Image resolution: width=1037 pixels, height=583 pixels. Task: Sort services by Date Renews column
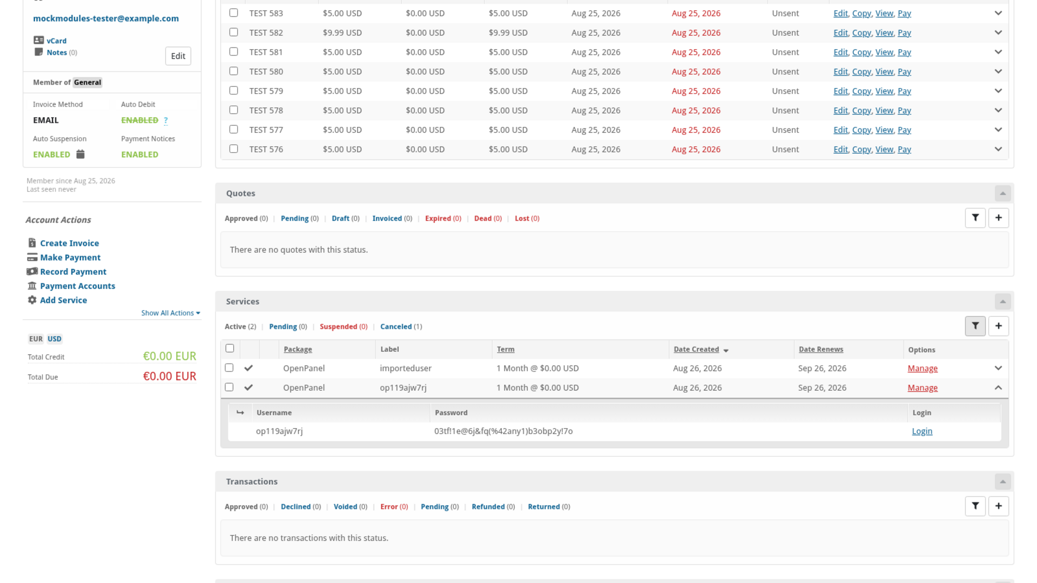821,349
